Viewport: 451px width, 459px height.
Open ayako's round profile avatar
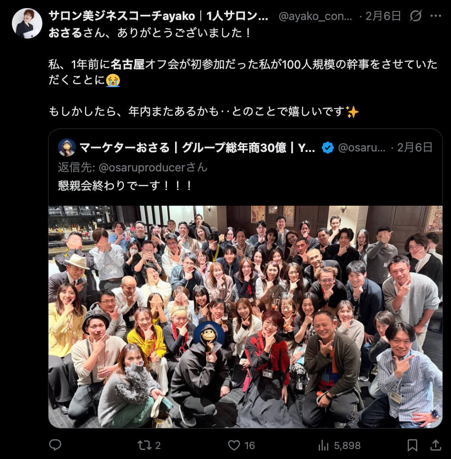point(27,23)
